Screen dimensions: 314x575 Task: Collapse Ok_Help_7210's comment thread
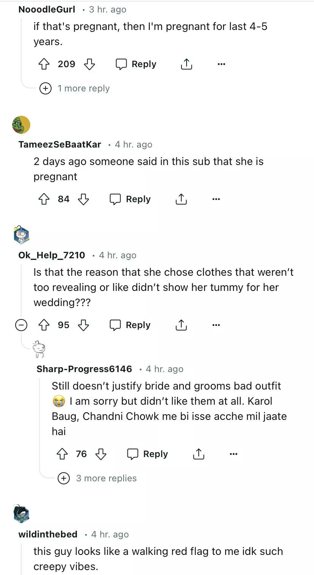coord(21,325)
